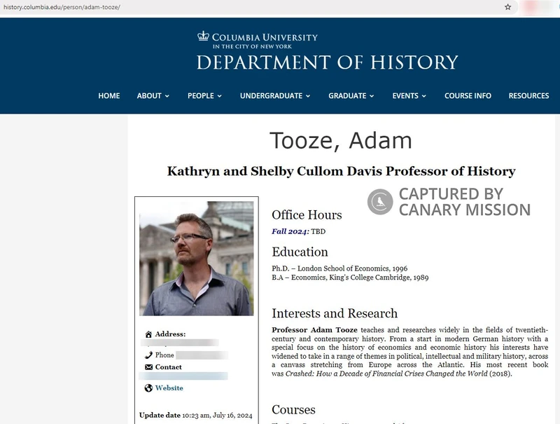
Task: Expand the EVENTS dropdown
Action: click(407, 95)
